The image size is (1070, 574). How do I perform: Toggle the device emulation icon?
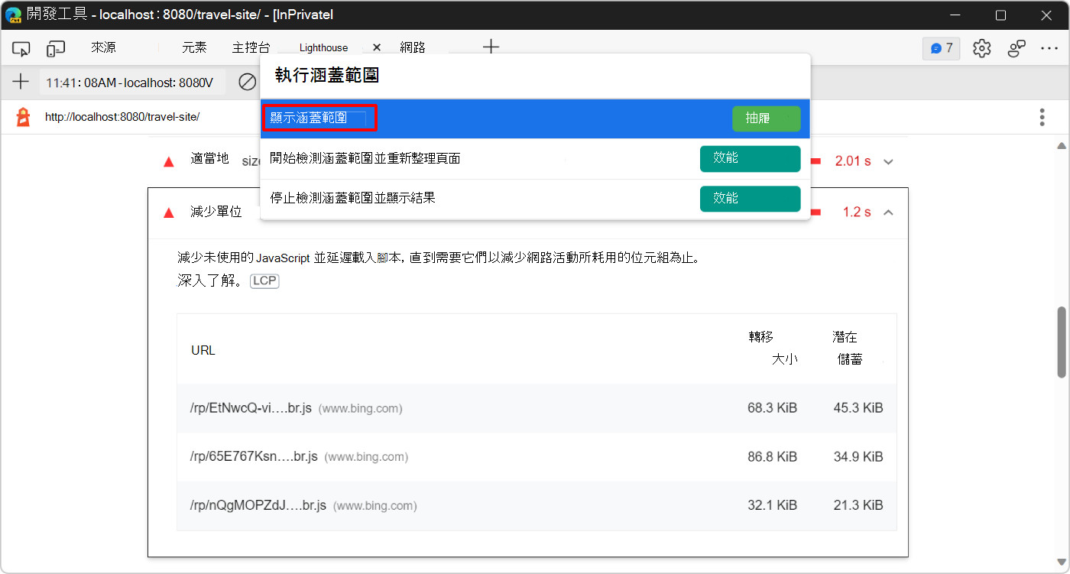54,47
